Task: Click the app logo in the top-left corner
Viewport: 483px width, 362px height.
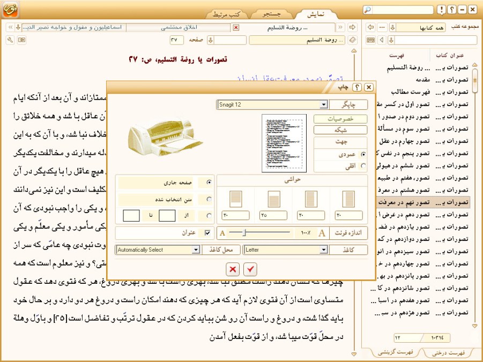Action: pos(11,10)
